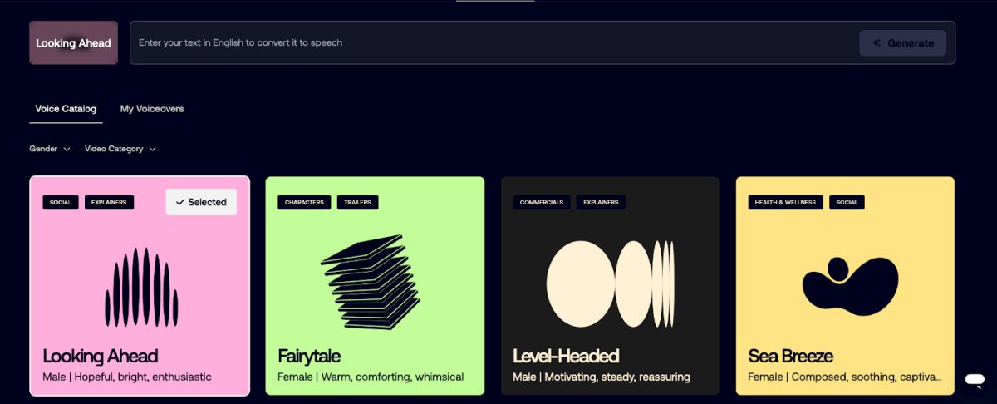This screenshot has height=404, width=997.
Task: Click the Sea Breeze blob icon
Action: [x=850, y=286]
